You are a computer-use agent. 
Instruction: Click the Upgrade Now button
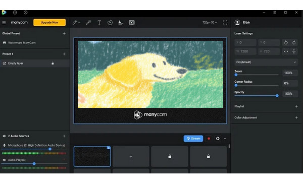49,22
